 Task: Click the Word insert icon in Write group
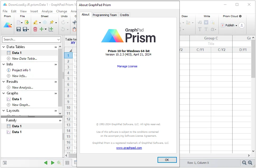pos(206,22)
